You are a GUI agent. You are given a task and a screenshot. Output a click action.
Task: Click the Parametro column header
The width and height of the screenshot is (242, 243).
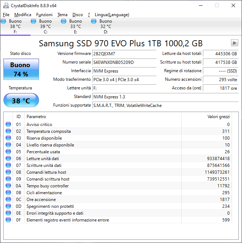point(103,117)
